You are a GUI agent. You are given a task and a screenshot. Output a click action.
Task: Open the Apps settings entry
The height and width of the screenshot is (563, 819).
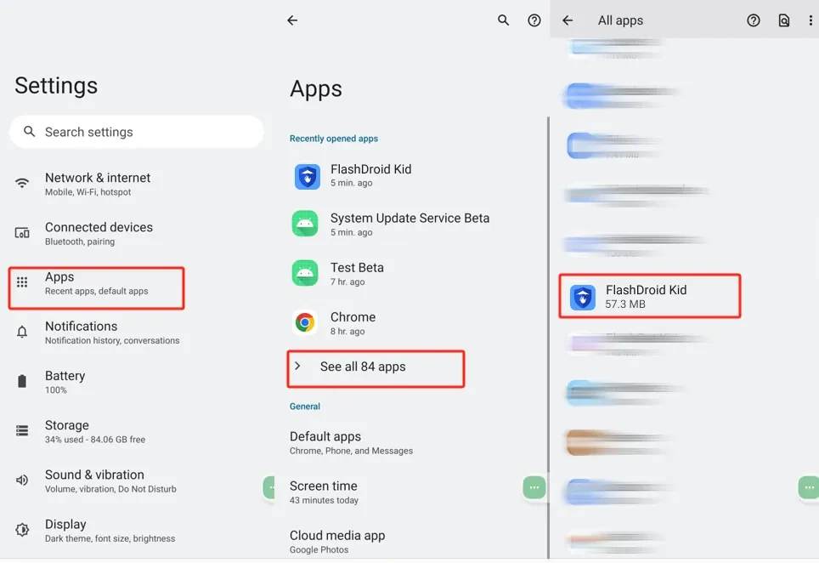(x=97, y=288)
